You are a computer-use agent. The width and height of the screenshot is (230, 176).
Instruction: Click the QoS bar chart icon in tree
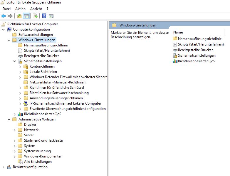(x=20, y=114)
